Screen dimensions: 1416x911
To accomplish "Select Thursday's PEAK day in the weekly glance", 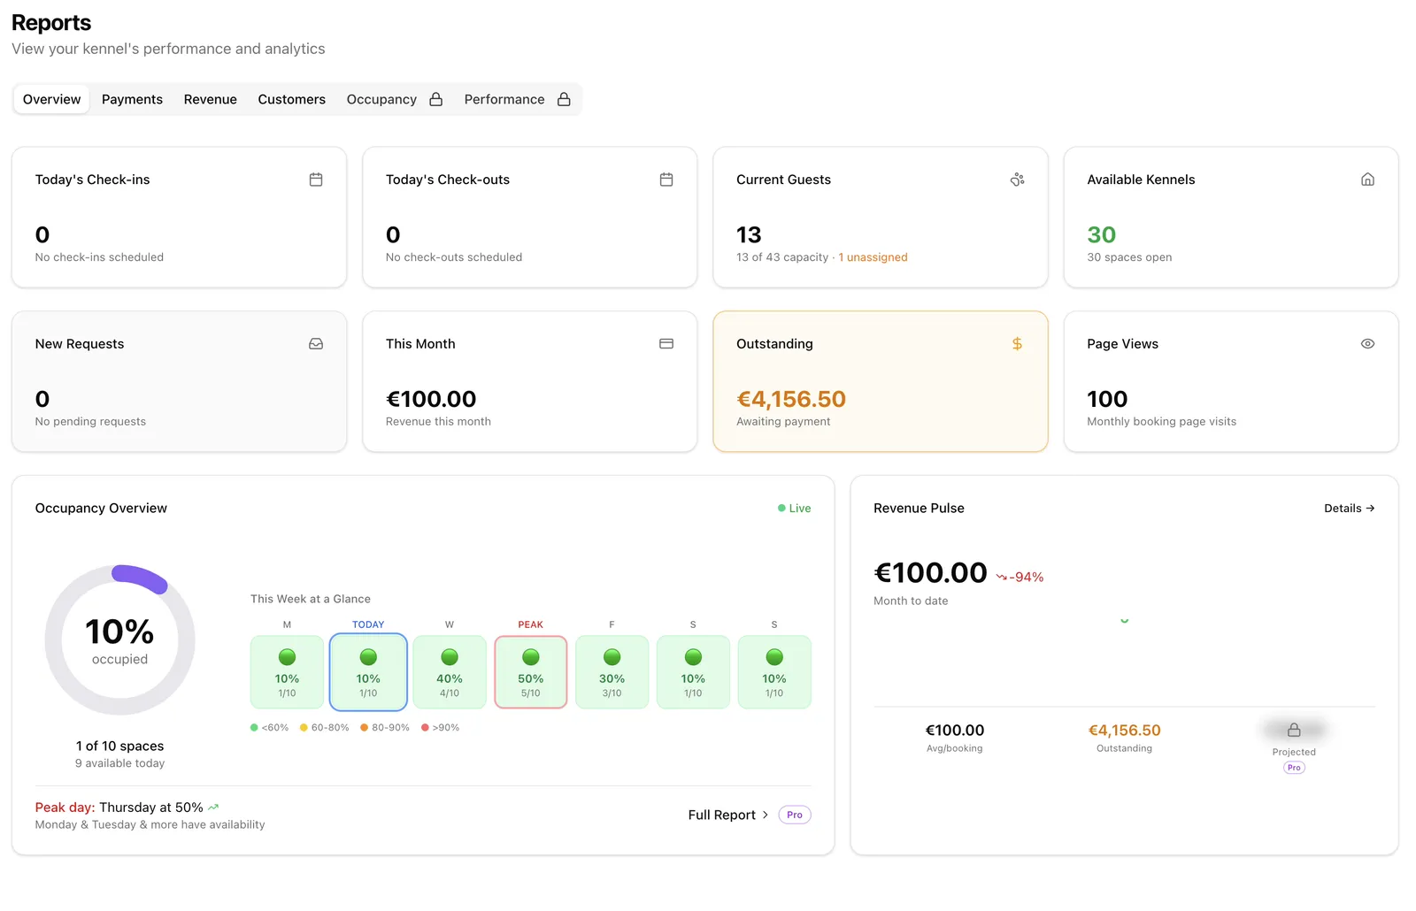I will (x=530, y=672).
